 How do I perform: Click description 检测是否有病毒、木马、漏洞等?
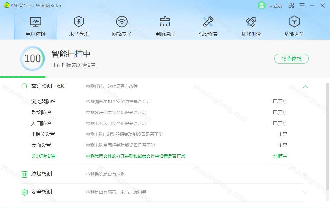pos(116,192)
